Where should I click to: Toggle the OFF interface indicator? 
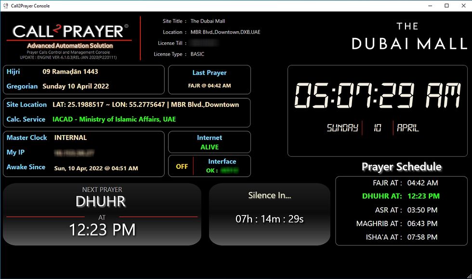point(182,166)
